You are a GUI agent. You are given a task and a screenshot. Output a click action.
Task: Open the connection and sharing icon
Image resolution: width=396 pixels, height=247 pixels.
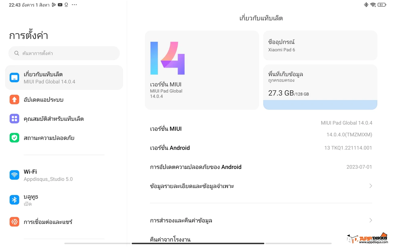pyautogui.click(x=14, y=222)
